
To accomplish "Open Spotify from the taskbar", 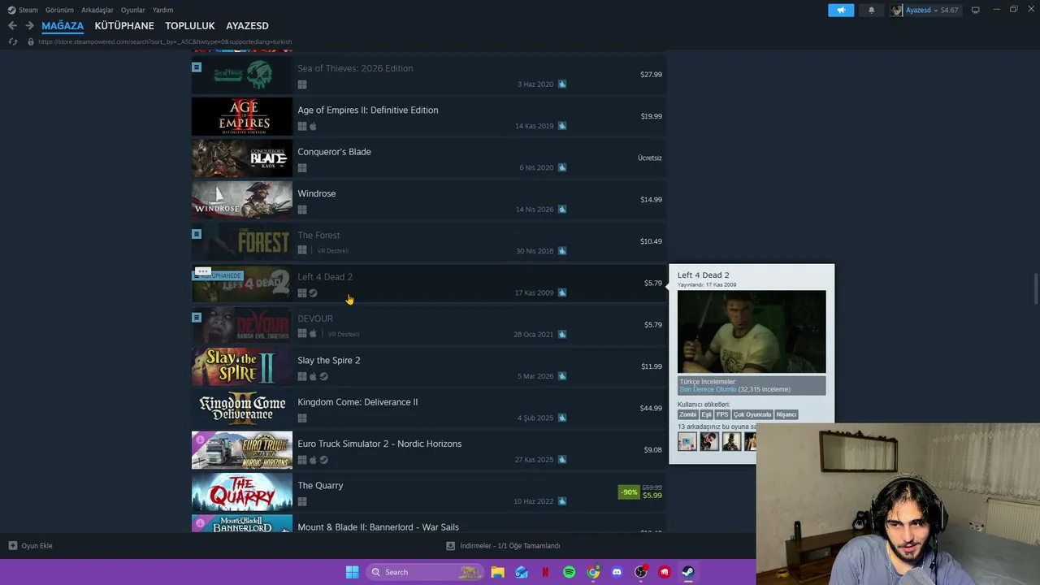I will click(569, 572).
